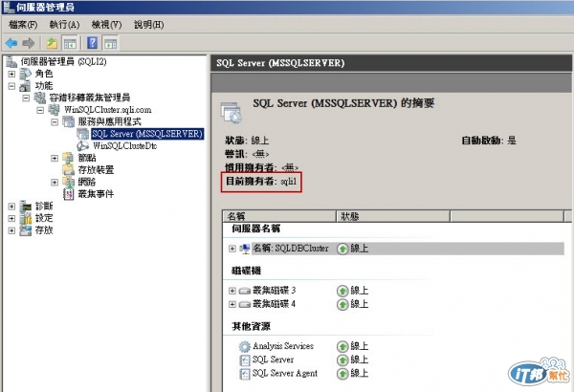This screenshot has height=392, width=574.
Task: Select the WinSQLClusteDtc tree item
Action: pyautogui.click(x=124, y=145)
